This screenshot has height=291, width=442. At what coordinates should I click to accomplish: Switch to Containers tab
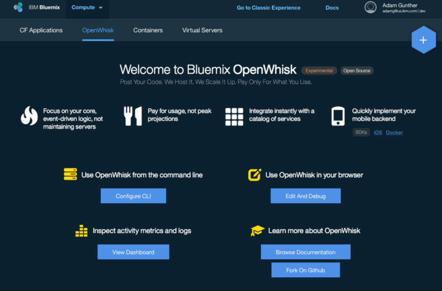[x=148, y=30]
